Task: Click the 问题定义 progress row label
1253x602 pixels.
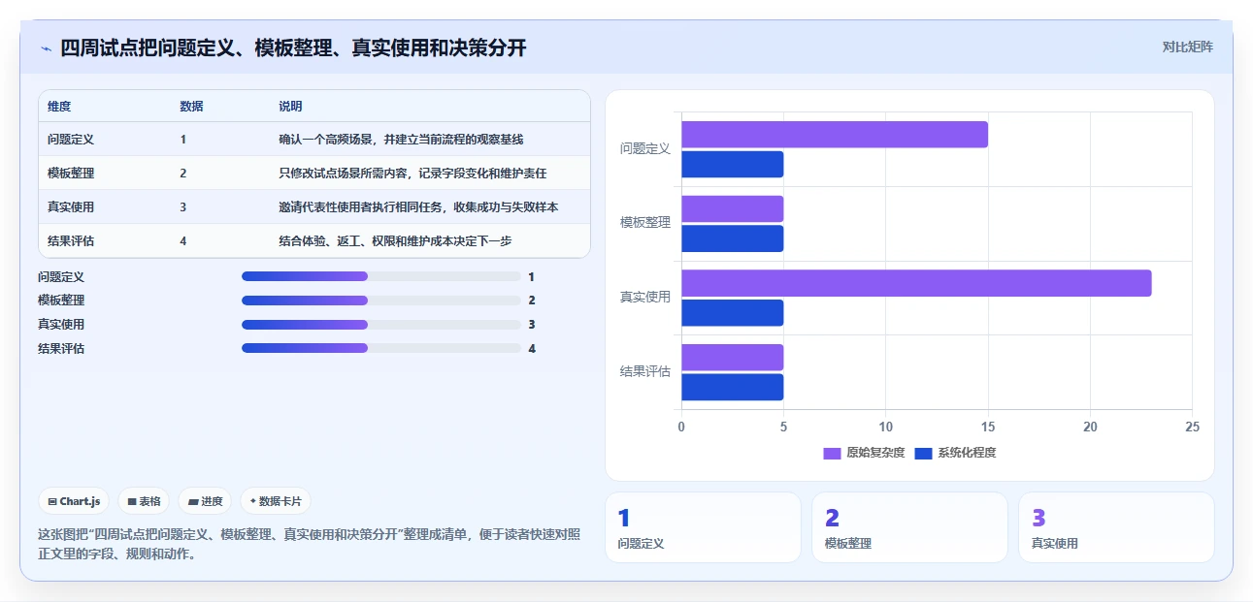Action: [x=61, y=276]
